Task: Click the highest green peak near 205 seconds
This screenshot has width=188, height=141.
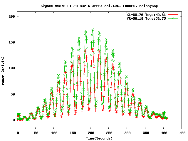Action: pos(93,30)
